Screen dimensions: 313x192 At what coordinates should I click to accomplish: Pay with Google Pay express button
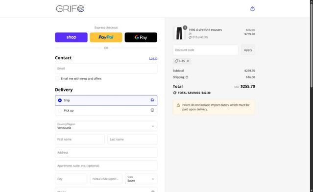coord(141,37)
